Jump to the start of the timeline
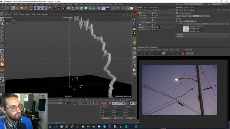 pos(75,103)
